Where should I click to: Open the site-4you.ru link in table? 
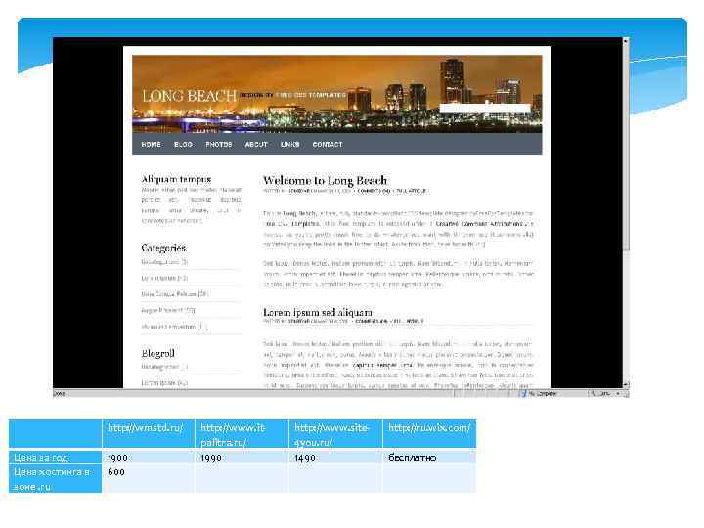tap(331, 434)
